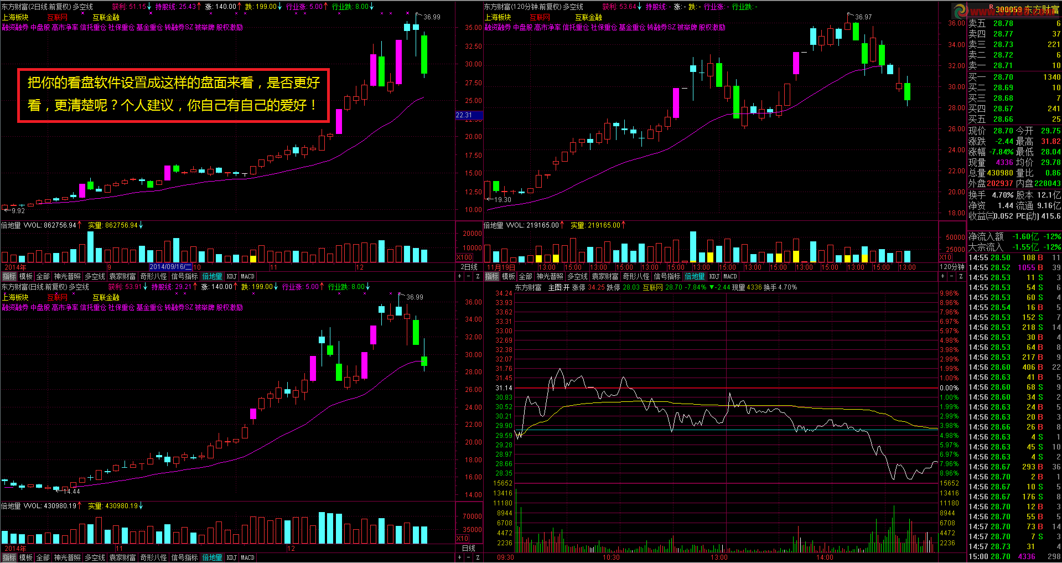The width and height of the screenshot is (1062, 563).
Task: Click the Z button on top-left chart
Action: (478, 276)
